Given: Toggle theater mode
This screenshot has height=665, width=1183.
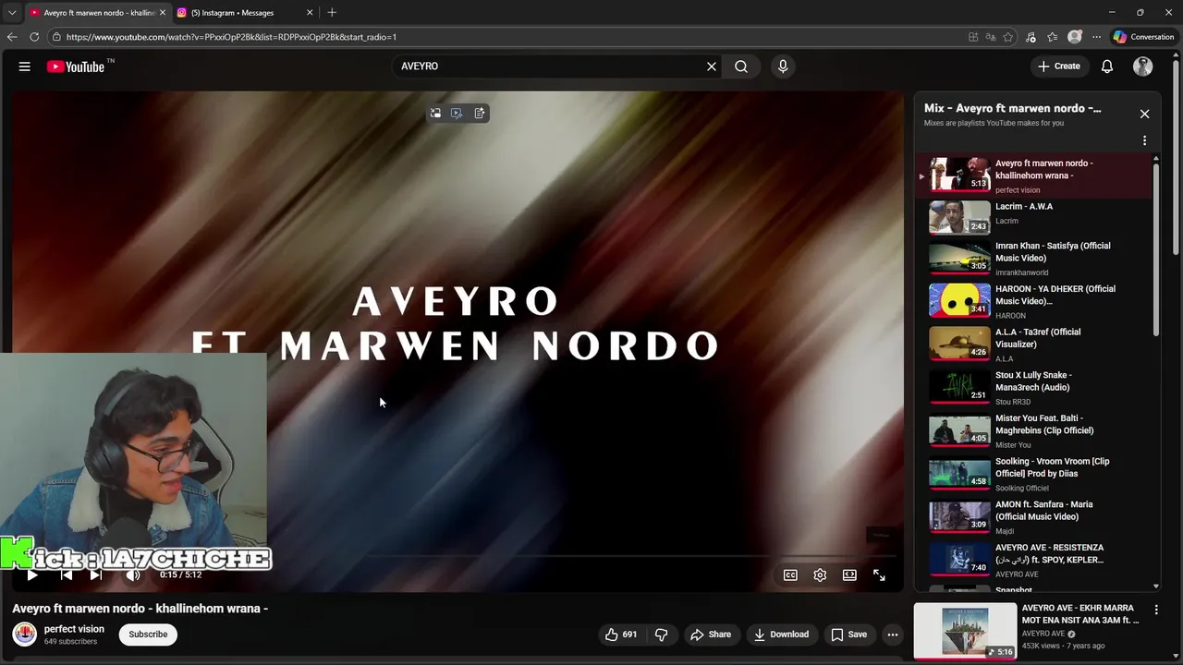Looking at the screenshot, I should pos(849,575).
